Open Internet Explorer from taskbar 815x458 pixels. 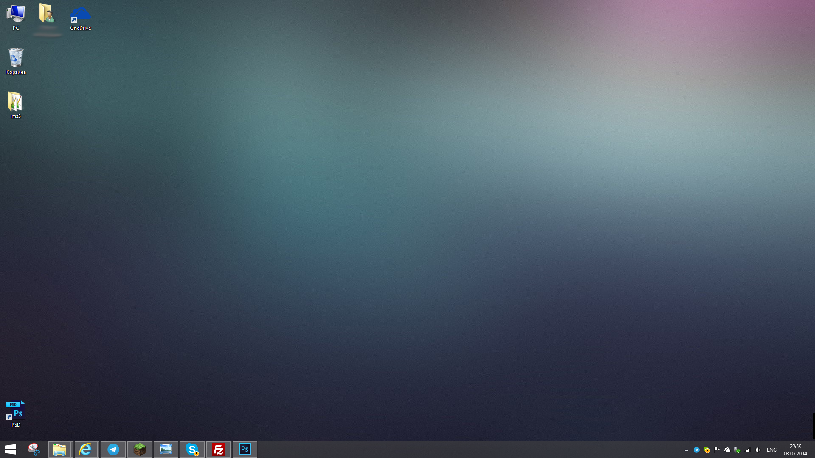(85, 450)
